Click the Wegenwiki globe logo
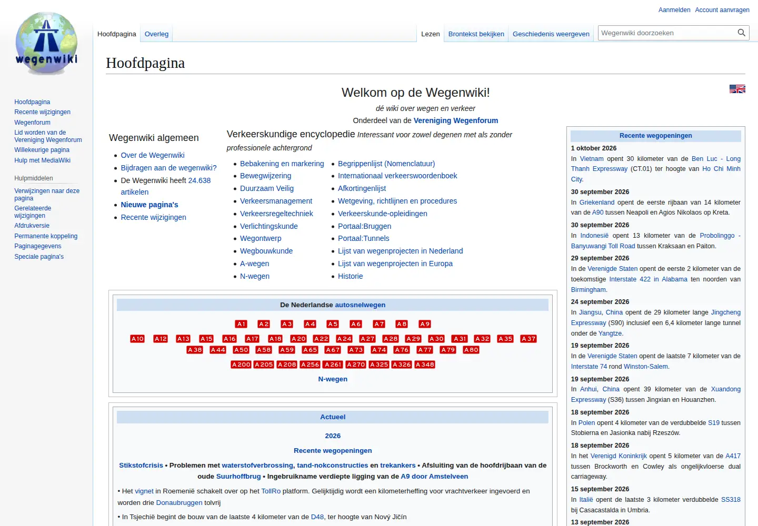The height and width of the screenshot is (526, 758). (46, 43)
